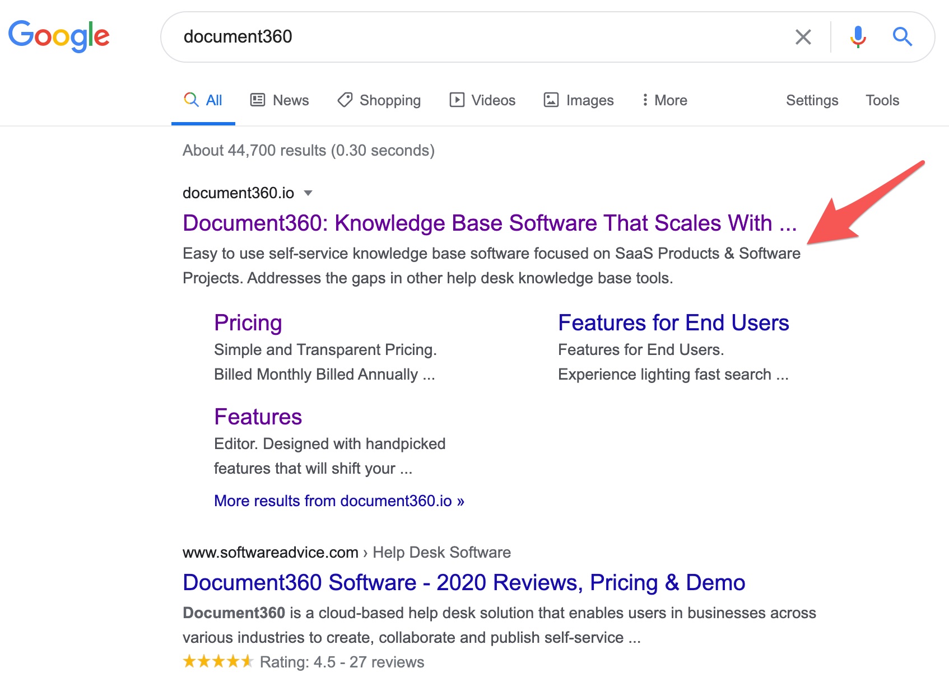This screenshot has height=682, width=949.
Task: Click inside the search input field
Action: point(448,37)
